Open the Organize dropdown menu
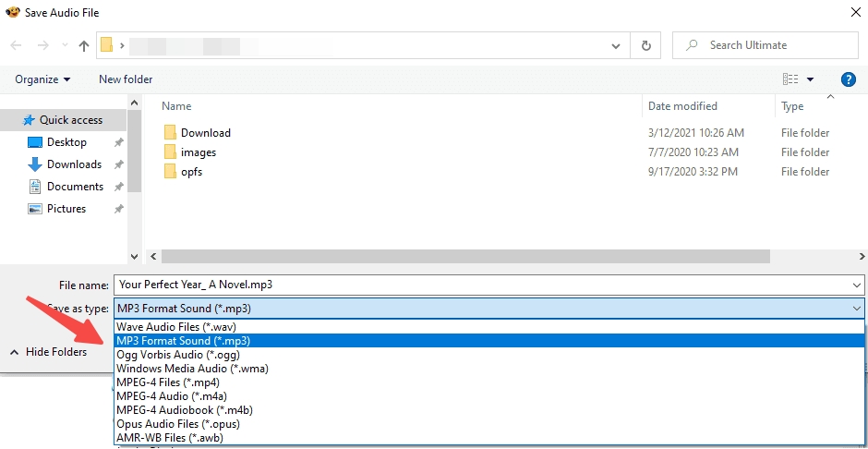Image resolution: width=868 pixels, height=449 pixels. [42, 79]
